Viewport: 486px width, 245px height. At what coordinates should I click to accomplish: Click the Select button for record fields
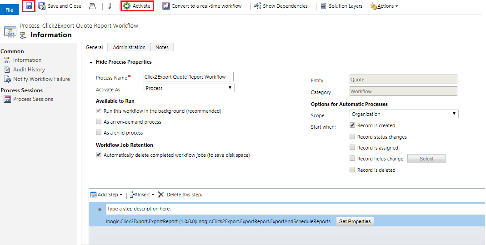point(426,159)
